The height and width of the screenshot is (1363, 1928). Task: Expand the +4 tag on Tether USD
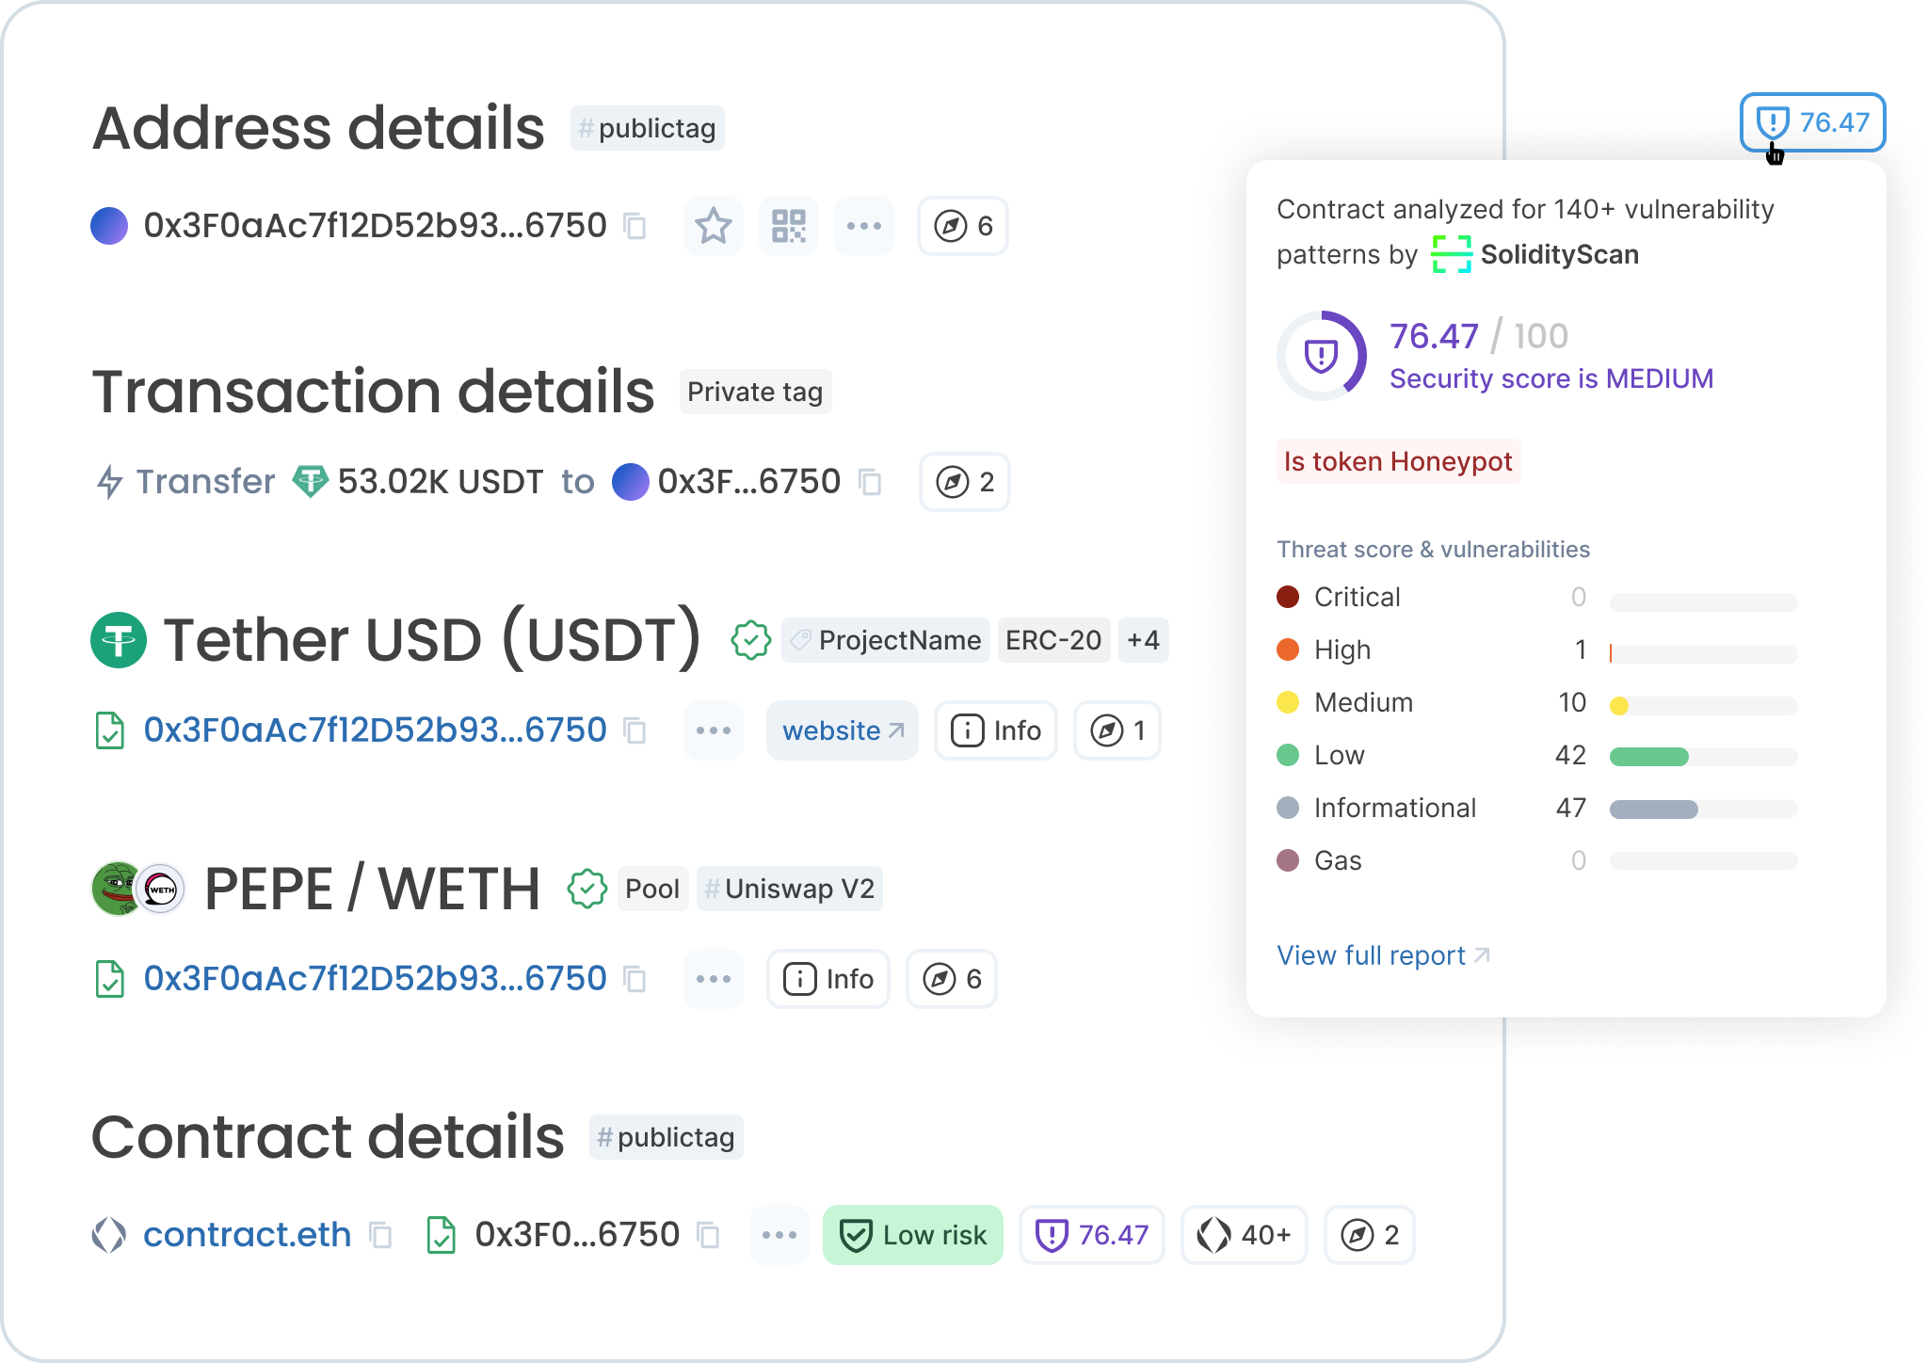[x=1143, y=640]
